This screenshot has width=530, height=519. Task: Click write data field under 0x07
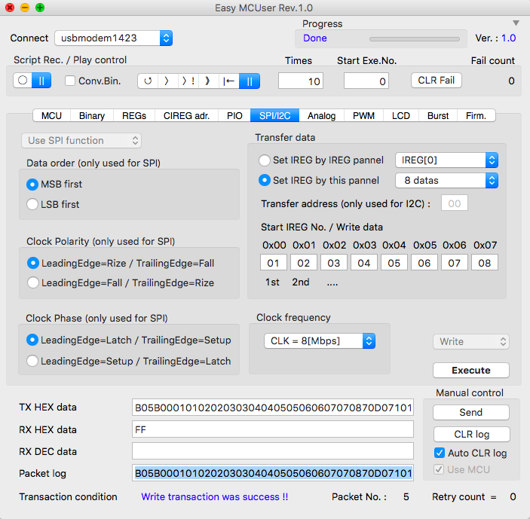click(484, 263)
